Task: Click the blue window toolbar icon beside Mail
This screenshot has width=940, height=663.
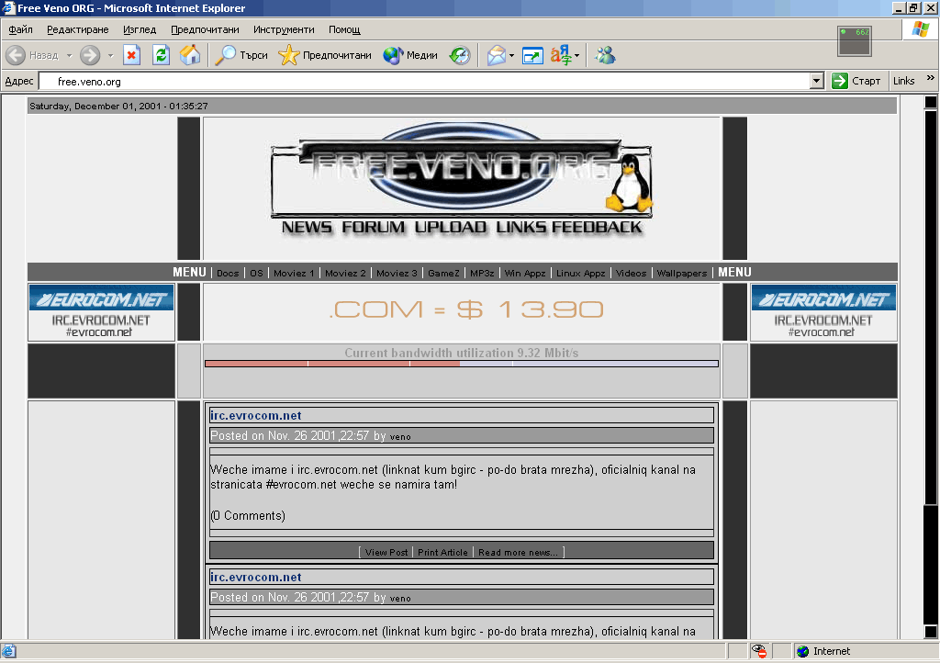Action: 532,56
